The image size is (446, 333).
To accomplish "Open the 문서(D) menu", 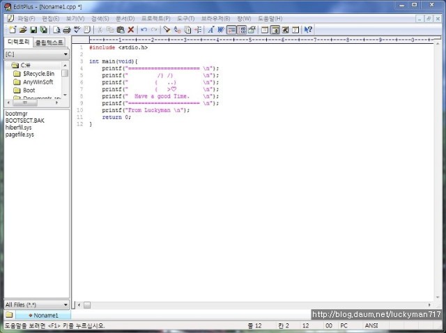I will click(125, 19).
